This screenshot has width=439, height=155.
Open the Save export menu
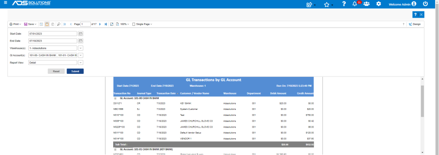(x=30, y=24)
